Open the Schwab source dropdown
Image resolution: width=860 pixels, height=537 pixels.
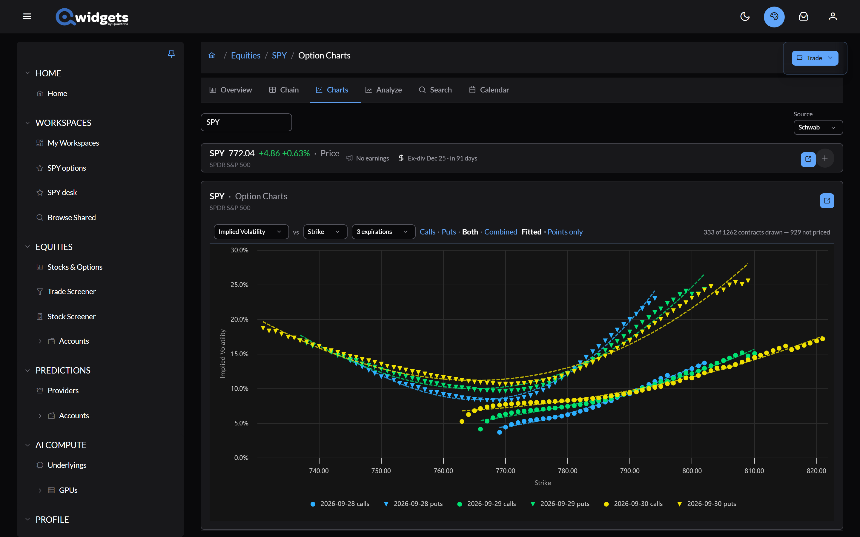[x=818, y=127]
